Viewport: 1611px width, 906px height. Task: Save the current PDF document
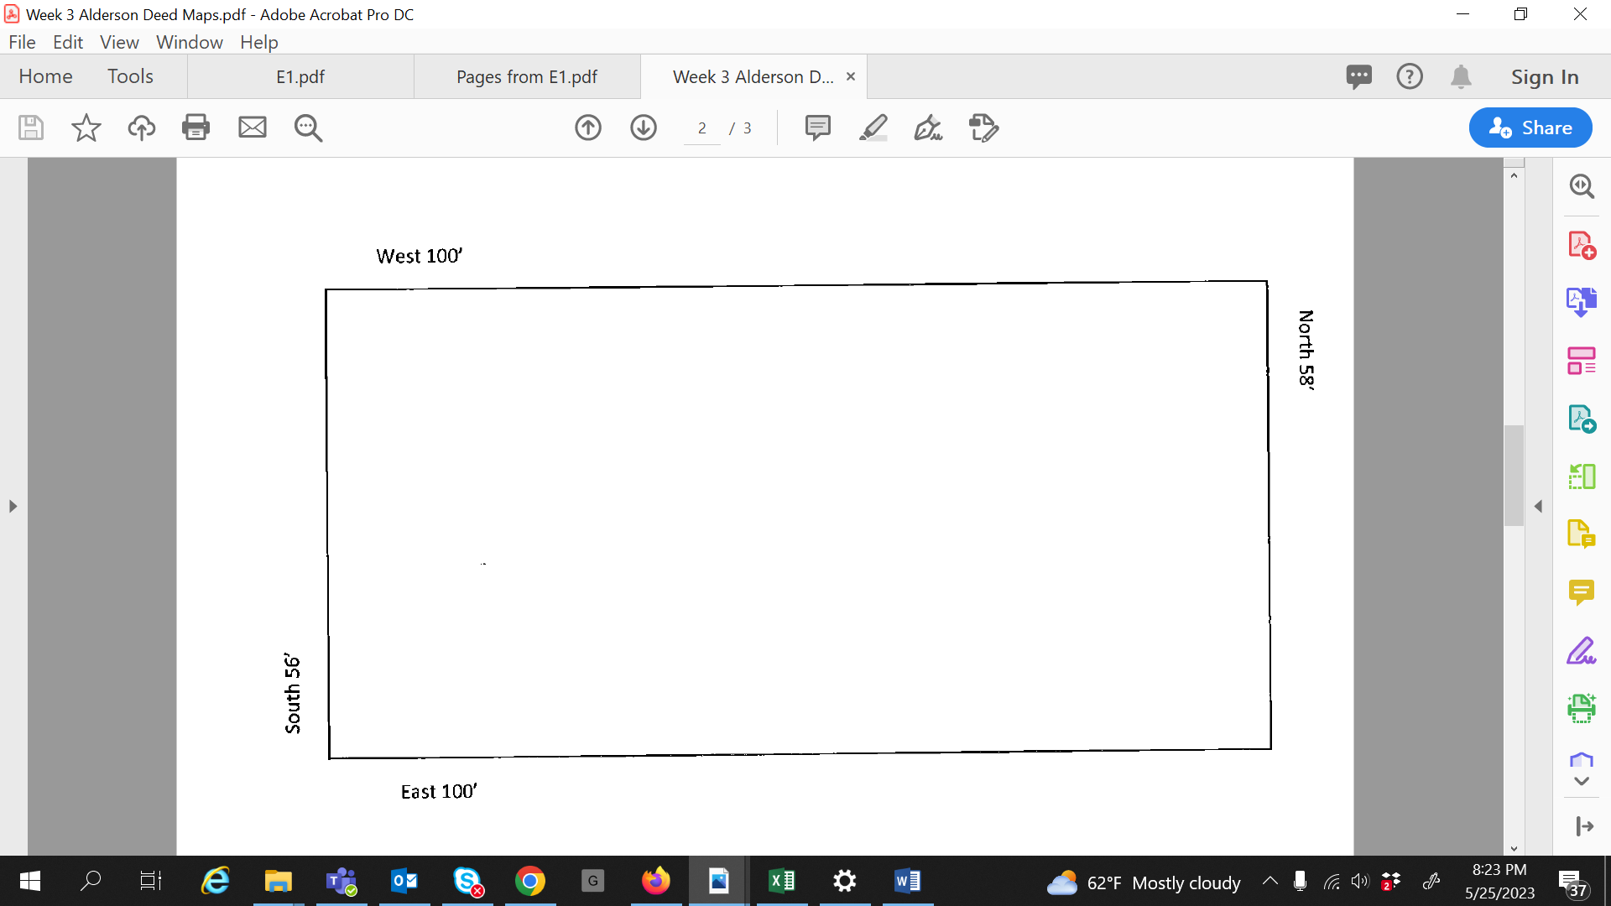tap(30, 128)
